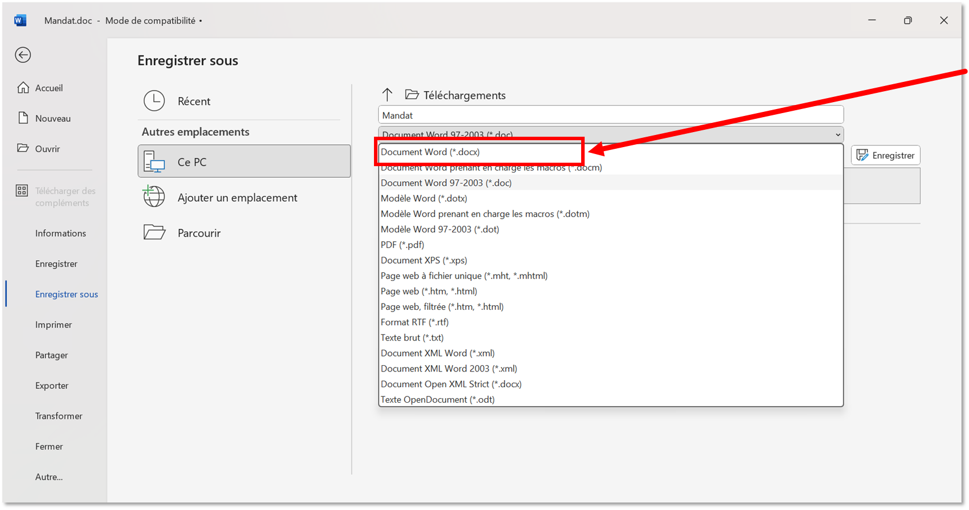Select Format RTF (*.rtf)

(x=611, y=322)
